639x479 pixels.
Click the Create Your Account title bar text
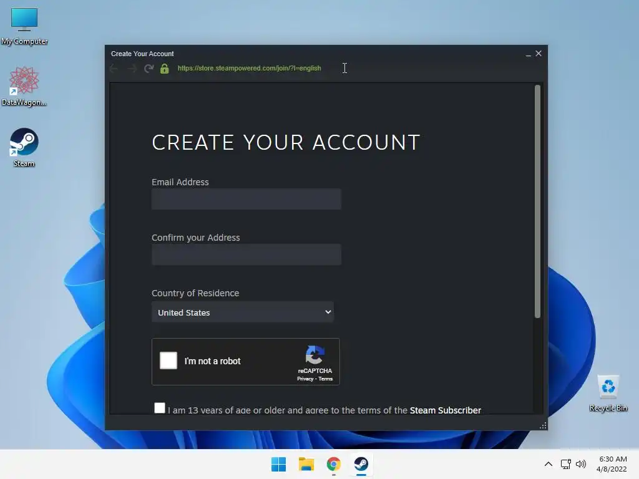click(x=142, y=54)
